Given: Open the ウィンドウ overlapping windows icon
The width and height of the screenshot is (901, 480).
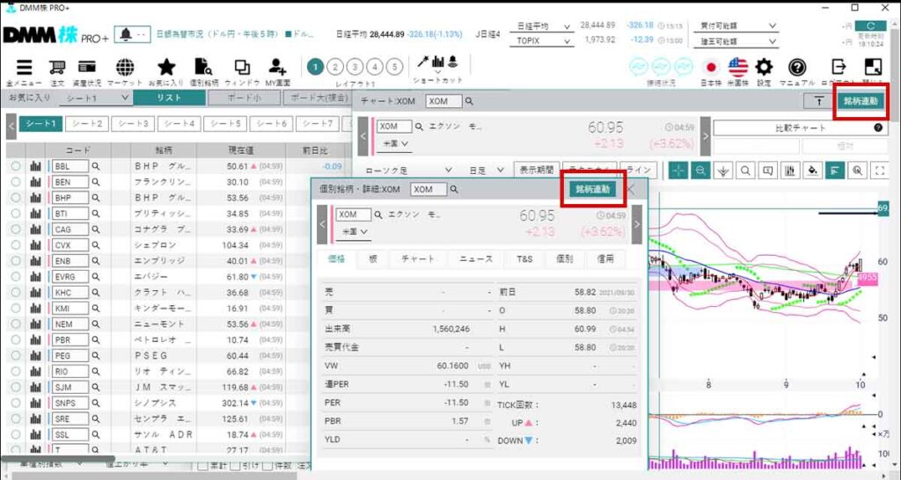Looking at the screenshot, I should (243, 67).
